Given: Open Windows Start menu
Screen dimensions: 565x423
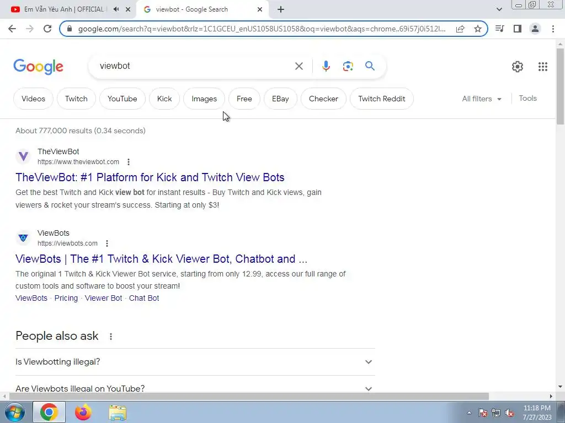Looking at the screenshot, I should point(14,412).
